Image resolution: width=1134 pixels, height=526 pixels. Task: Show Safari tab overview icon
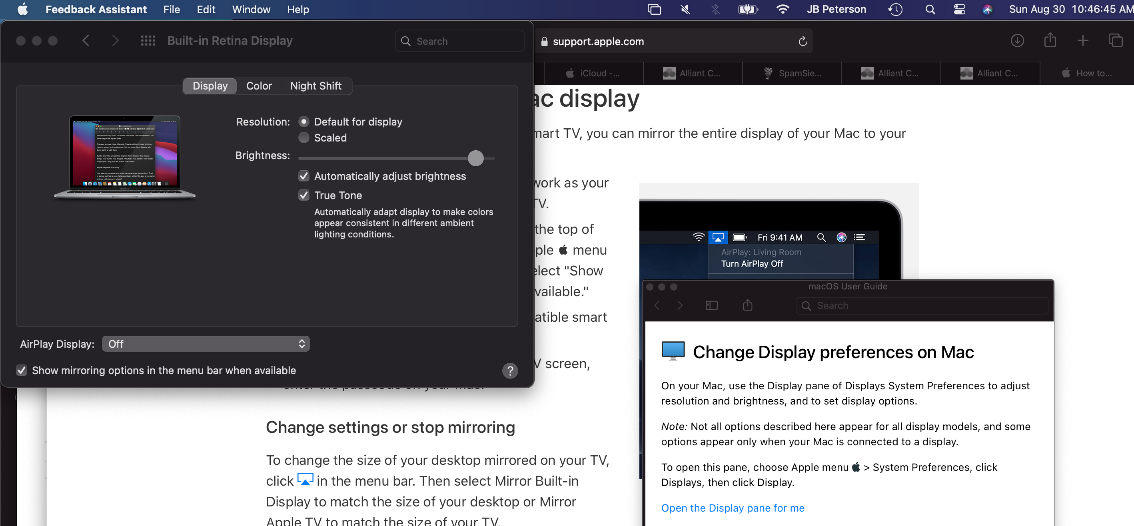coord(1115,41)
